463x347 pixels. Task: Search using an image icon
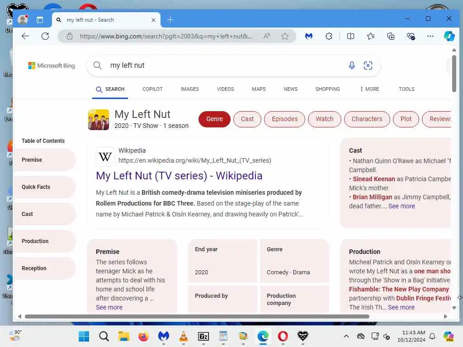tap(368, 66)
